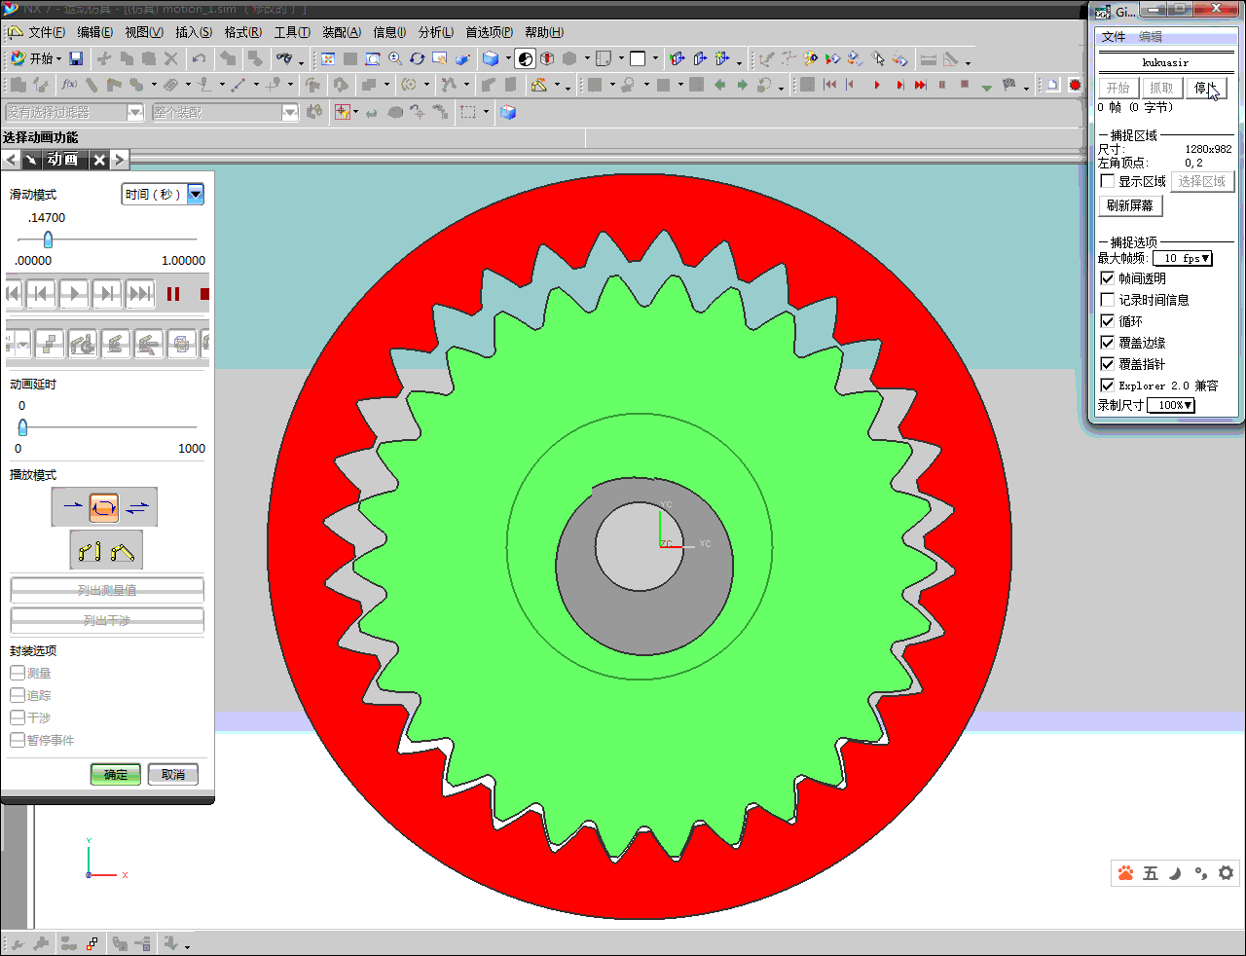Viewport: 1246px width, 956px height.
Task: Click the 取消 button
Action: tap(173, 775)
